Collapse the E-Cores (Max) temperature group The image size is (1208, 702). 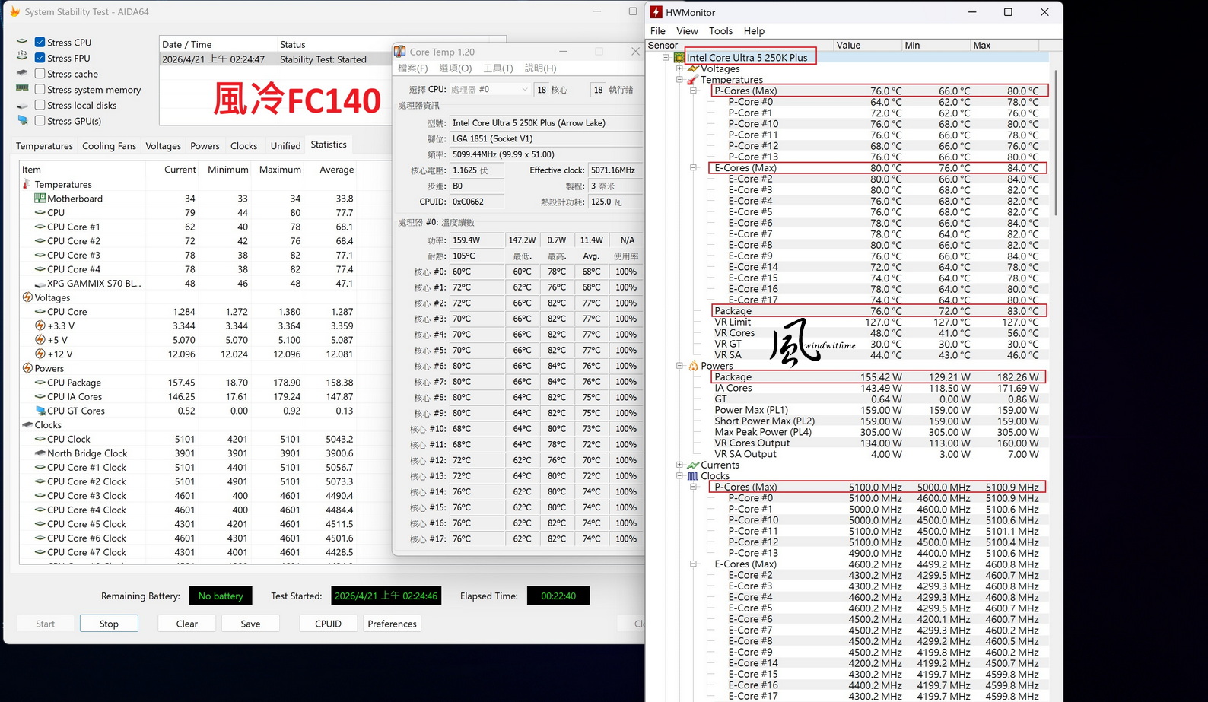click(693, 168)
